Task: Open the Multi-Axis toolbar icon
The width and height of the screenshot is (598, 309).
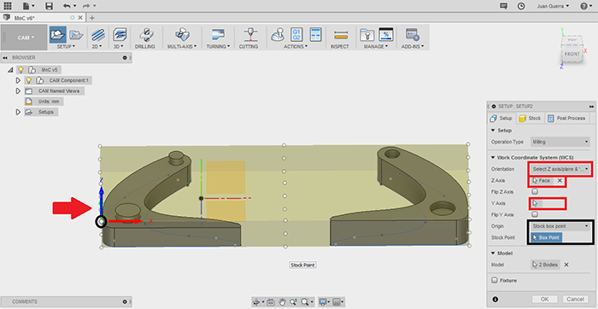Action: tap(181, 35)
